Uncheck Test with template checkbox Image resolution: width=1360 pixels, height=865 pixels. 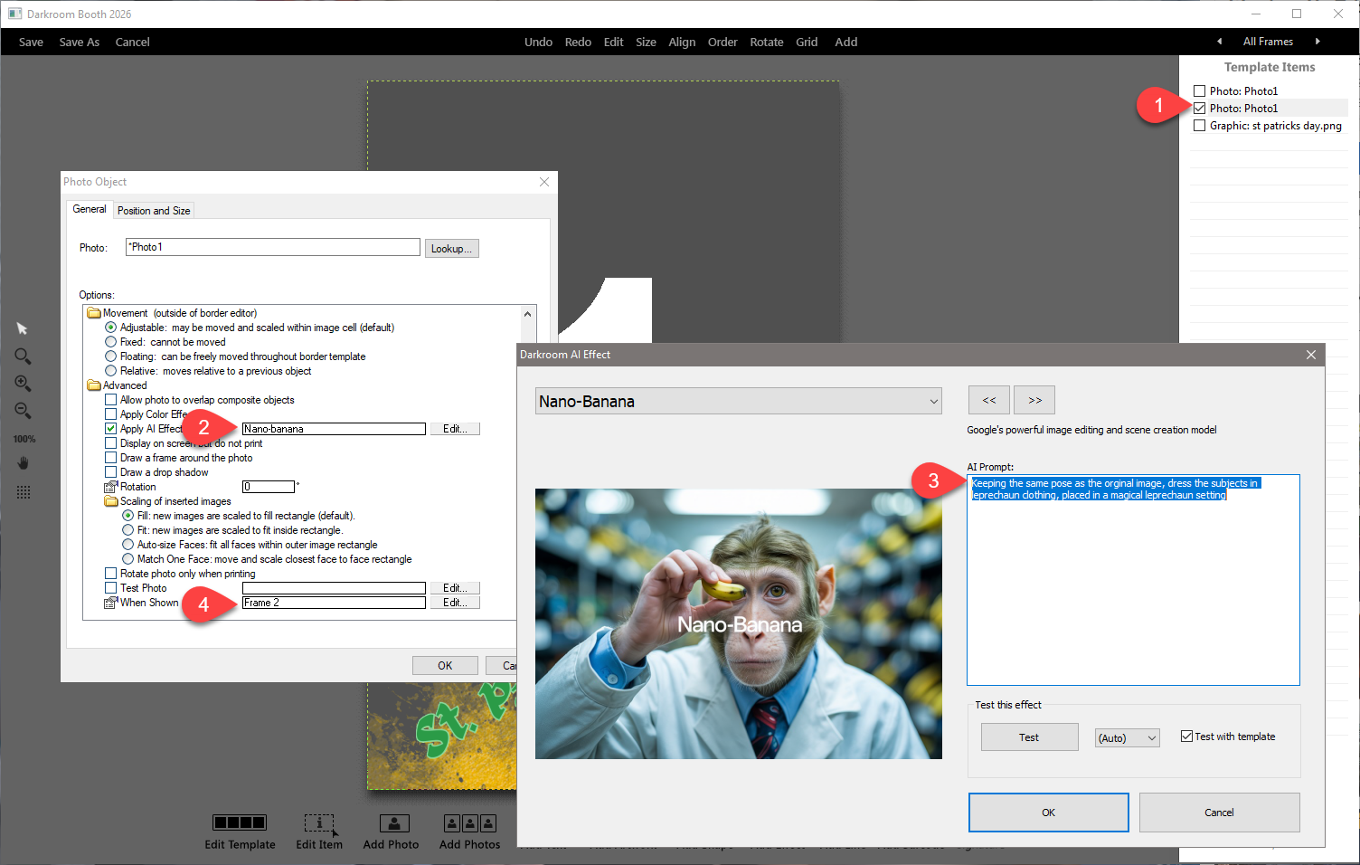click(x=1186, y=737)
